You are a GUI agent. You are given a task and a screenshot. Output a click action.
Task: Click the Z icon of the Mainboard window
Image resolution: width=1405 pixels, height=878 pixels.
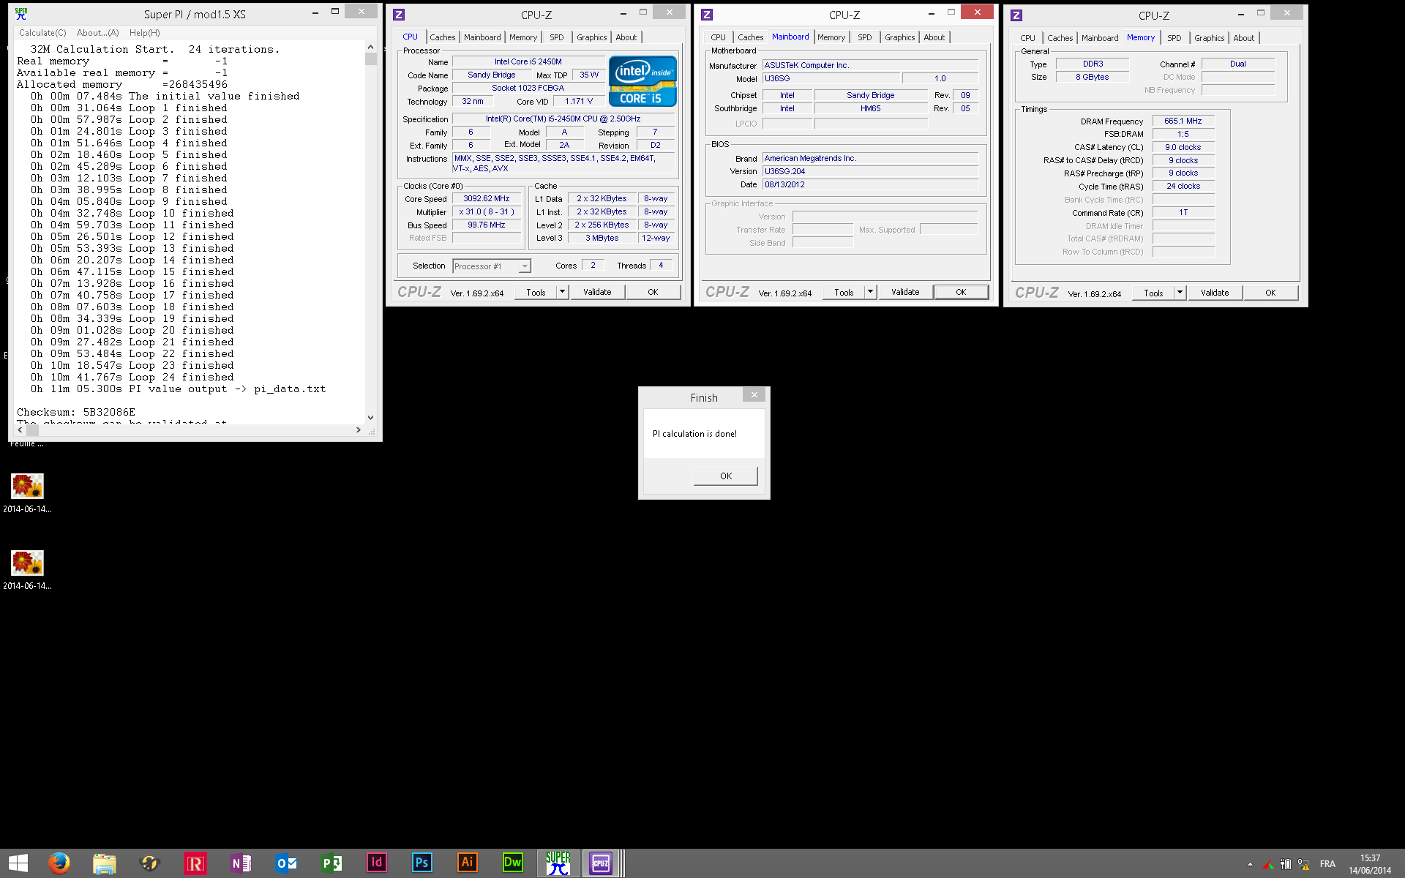(707, 15)
